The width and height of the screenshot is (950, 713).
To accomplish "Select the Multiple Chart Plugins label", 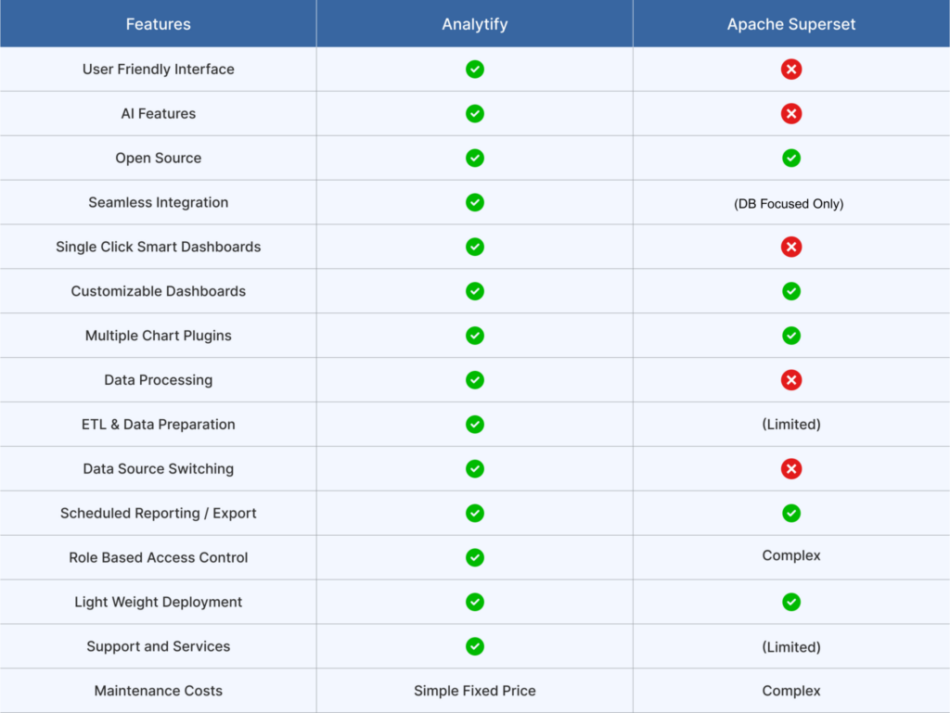I will tap(158, 336).
